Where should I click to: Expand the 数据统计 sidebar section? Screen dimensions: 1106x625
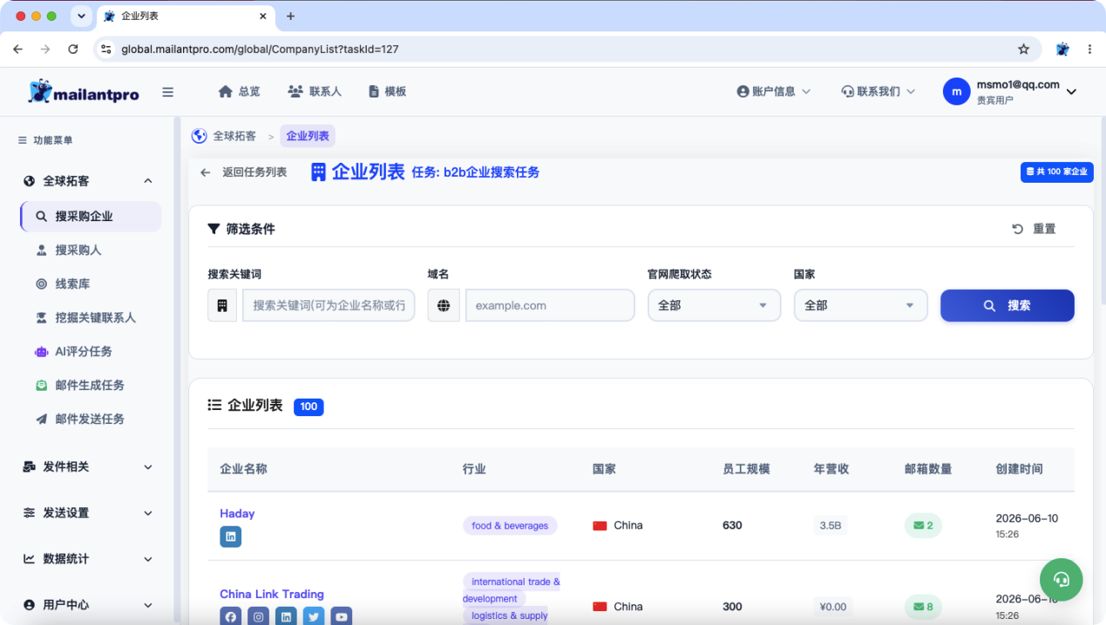pos(87,559)
